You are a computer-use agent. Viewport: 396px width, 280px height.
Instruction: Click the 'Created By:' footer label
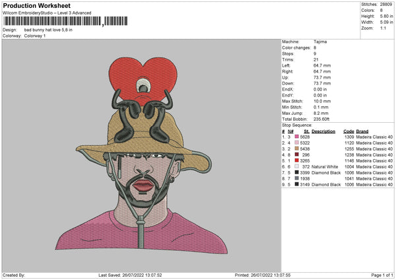tap(14, 275)
